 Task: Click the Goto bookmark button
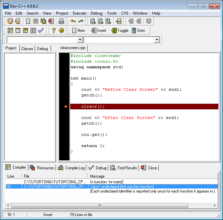(139, 30)
